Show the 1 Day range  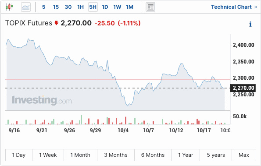[x=19, y=155]
